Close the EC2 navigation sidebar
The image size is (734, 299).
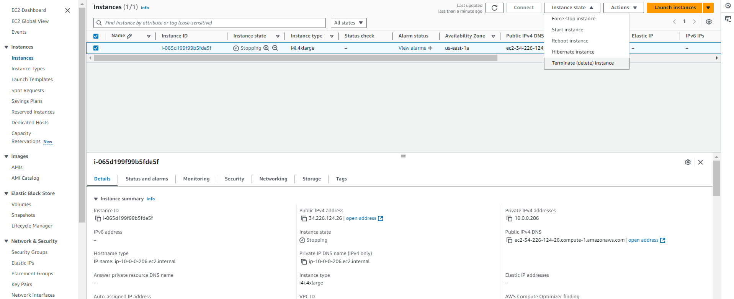coord(68,10)
